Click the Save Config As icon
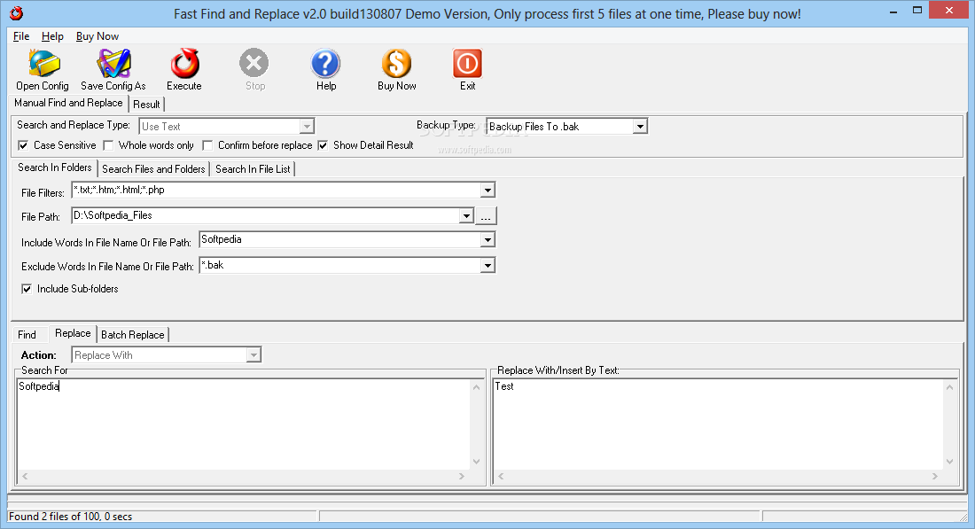975x529 pixels. pyautogui.click(x=113, y=64)
